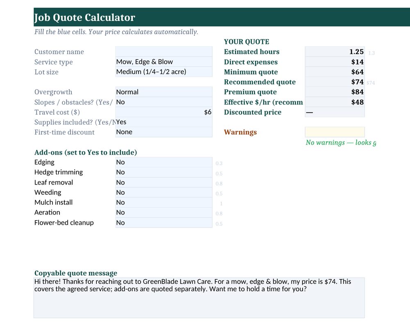Open the Lot size cell showing Medium
This screenshot has width=410, height=326.
[x=164, y=72]
